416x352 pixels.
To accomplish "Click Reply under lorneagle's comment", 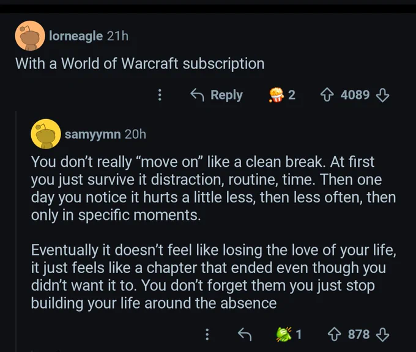I will tap(217, 95).
